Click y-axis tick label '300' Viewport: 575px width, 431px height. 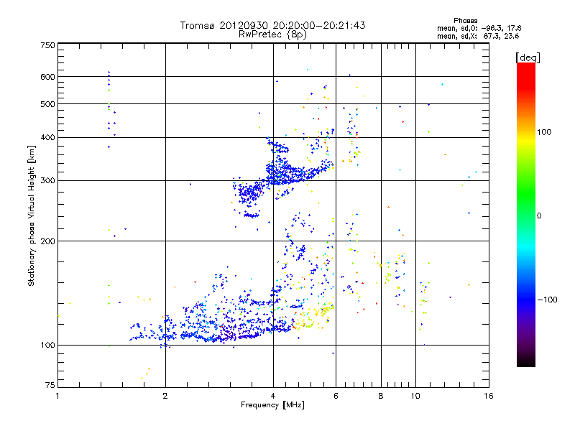click(47, 181)
